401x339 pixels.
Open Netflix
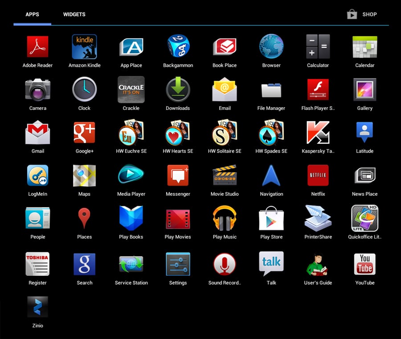coord(318,175)
